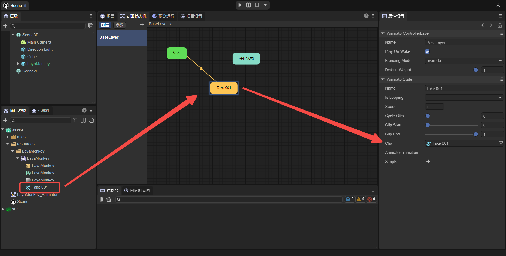
Task: Click the column layout icon in assets panel
Action: pos(83,120)
